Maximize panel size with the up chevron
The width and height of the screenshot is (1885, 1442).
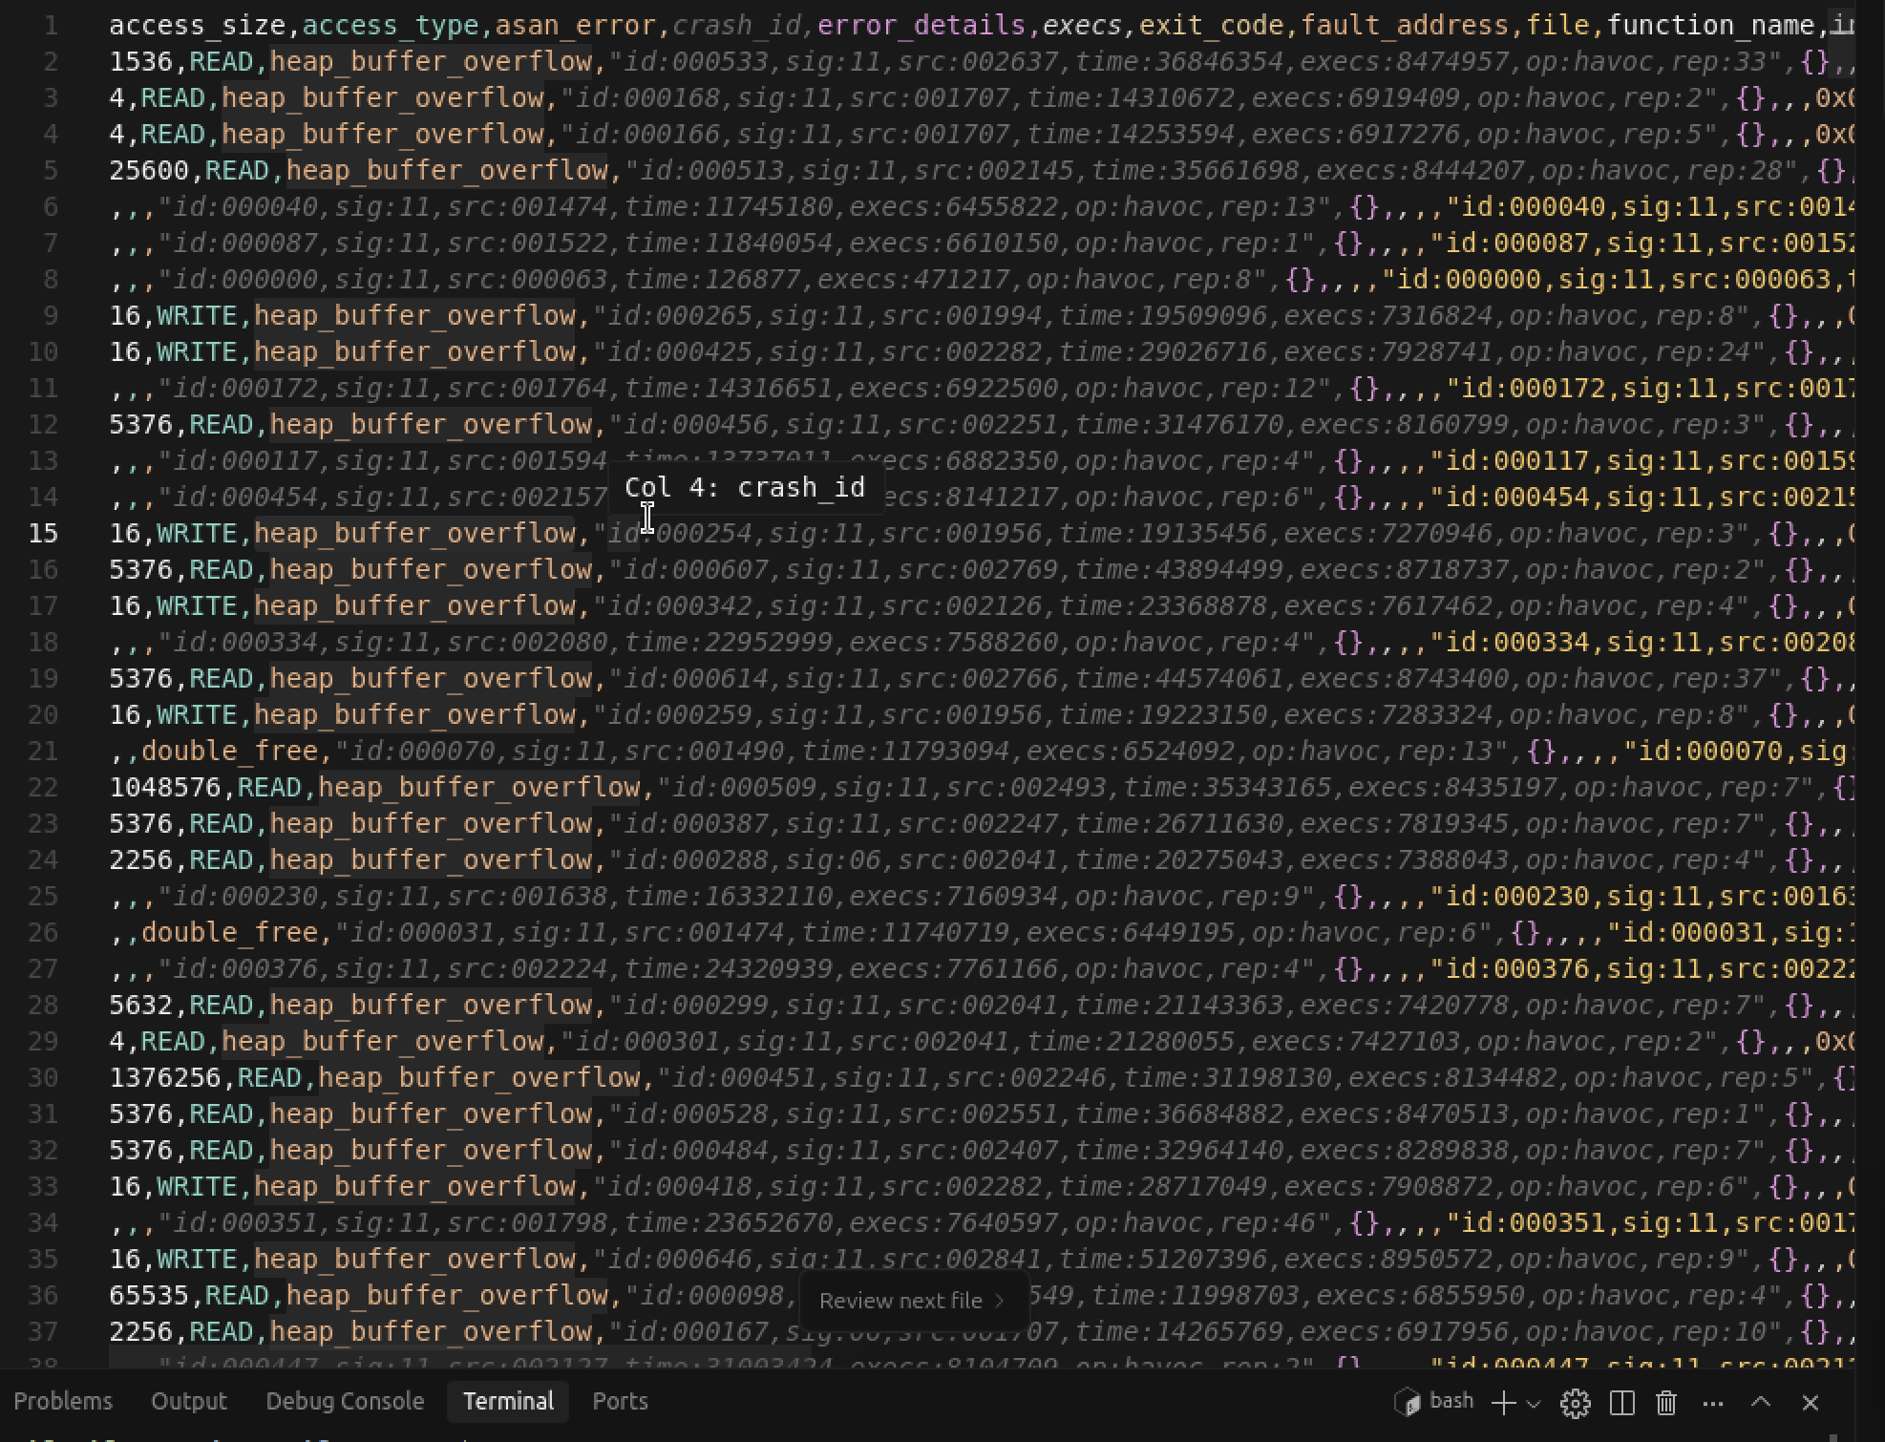1761,1402
